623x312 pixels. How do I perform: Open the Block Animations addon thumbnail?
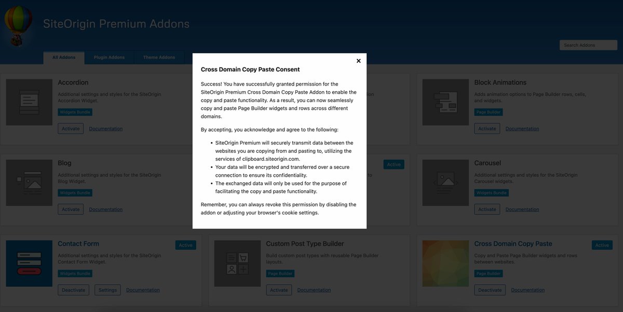pos(445,102)
